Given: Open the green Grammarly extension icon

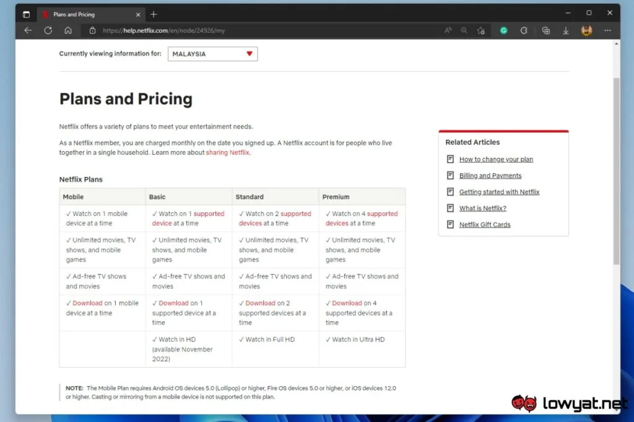Looking at the screenshot, I should (504, 30).
